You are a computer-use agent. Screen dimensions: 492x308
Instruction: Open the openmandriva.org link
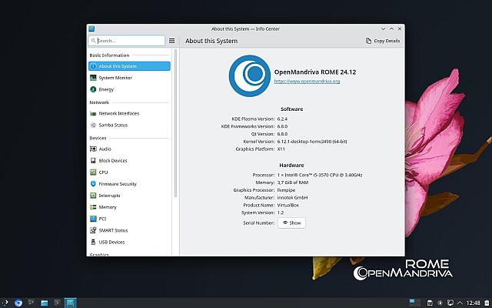coord(307,81)
